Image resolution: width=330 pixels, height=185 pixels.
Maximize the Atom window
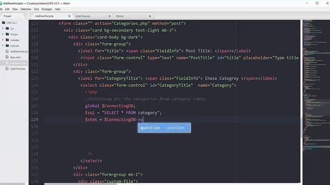[x=317, y=4]
